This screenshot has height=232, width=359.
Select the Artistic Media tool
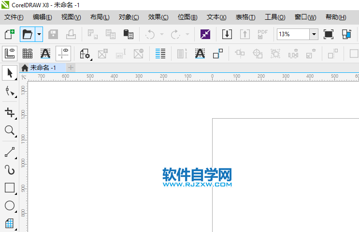(x=10, y=170)
